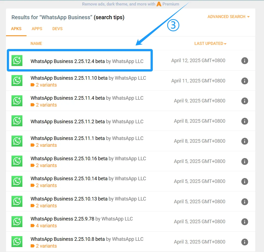The height and width of the screenshot is (252, 264).
Task: Click the date April 12, 2025 GMT+0800
Action: click(198, 61)
